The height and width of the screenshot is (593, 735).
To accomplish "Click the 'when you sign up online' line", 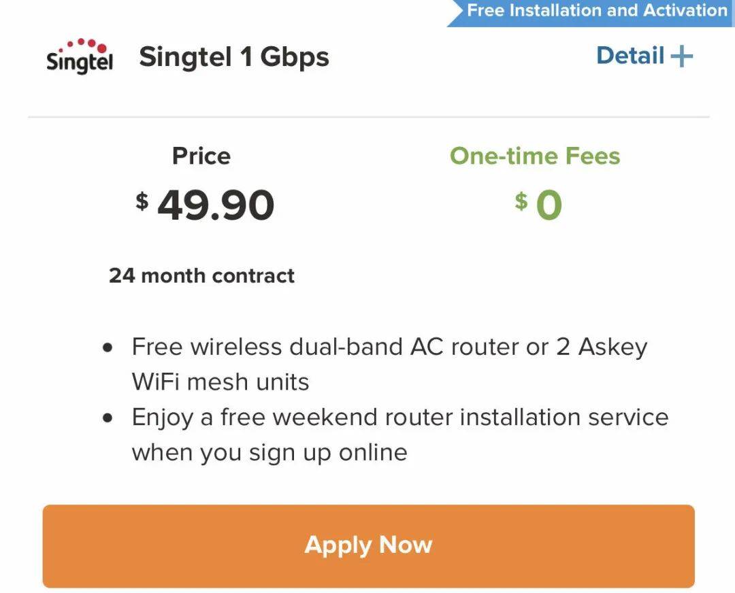I will click(269, 452).
